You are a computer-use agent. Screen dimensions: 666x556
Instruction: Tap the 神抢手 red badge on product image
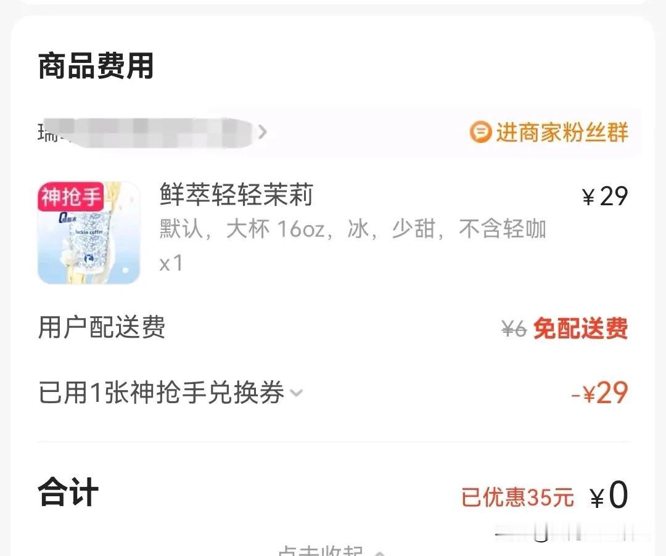(x=71, y=196)
